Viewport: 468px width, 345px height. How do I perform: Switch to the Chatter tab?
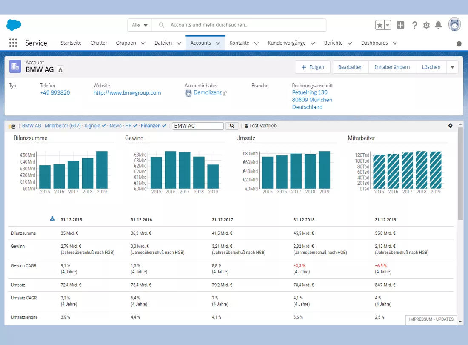99,43
